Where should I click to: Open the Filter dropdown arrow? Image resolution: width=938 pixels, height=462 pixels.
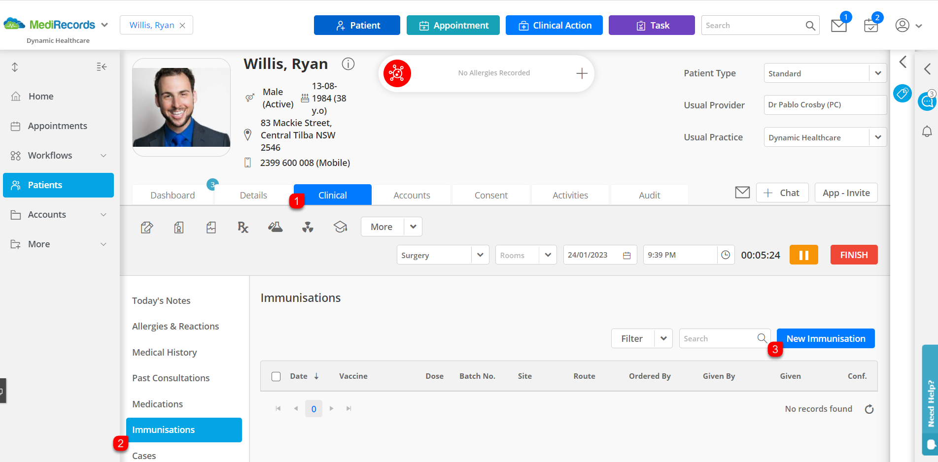click(663, 338)
